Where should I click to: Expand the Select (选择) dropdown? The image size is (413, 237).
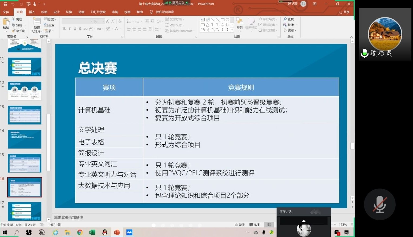[290, 31]
